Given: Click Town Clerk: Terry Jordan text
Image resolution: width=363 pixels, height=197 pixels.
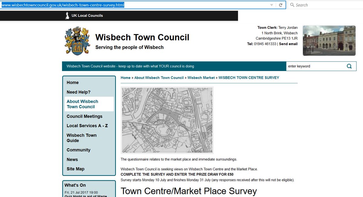Looking at the screenshot, I should pos(277,28).
